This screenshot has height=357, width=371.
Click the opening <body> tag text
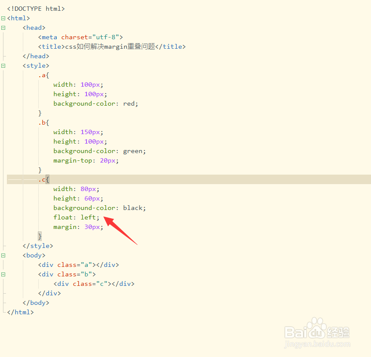point(34,255)
